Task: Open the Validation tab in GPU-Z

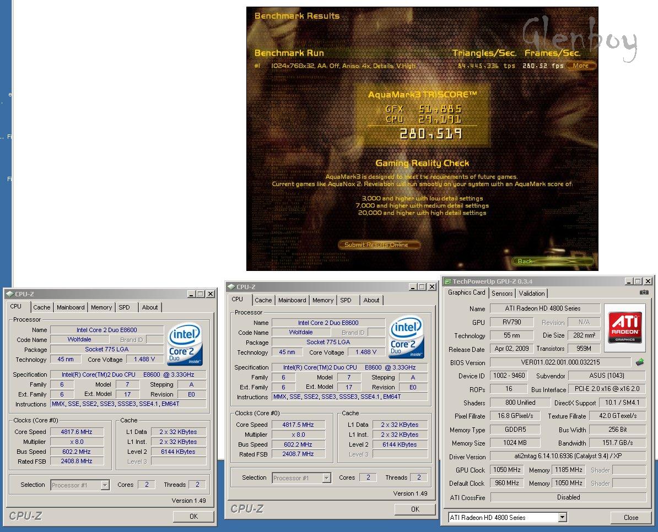Action: (532, 294)
